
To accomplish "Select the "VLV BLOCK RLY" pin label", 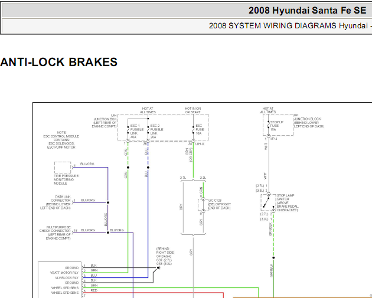I will pyautogui.click(x=67, y=278).
